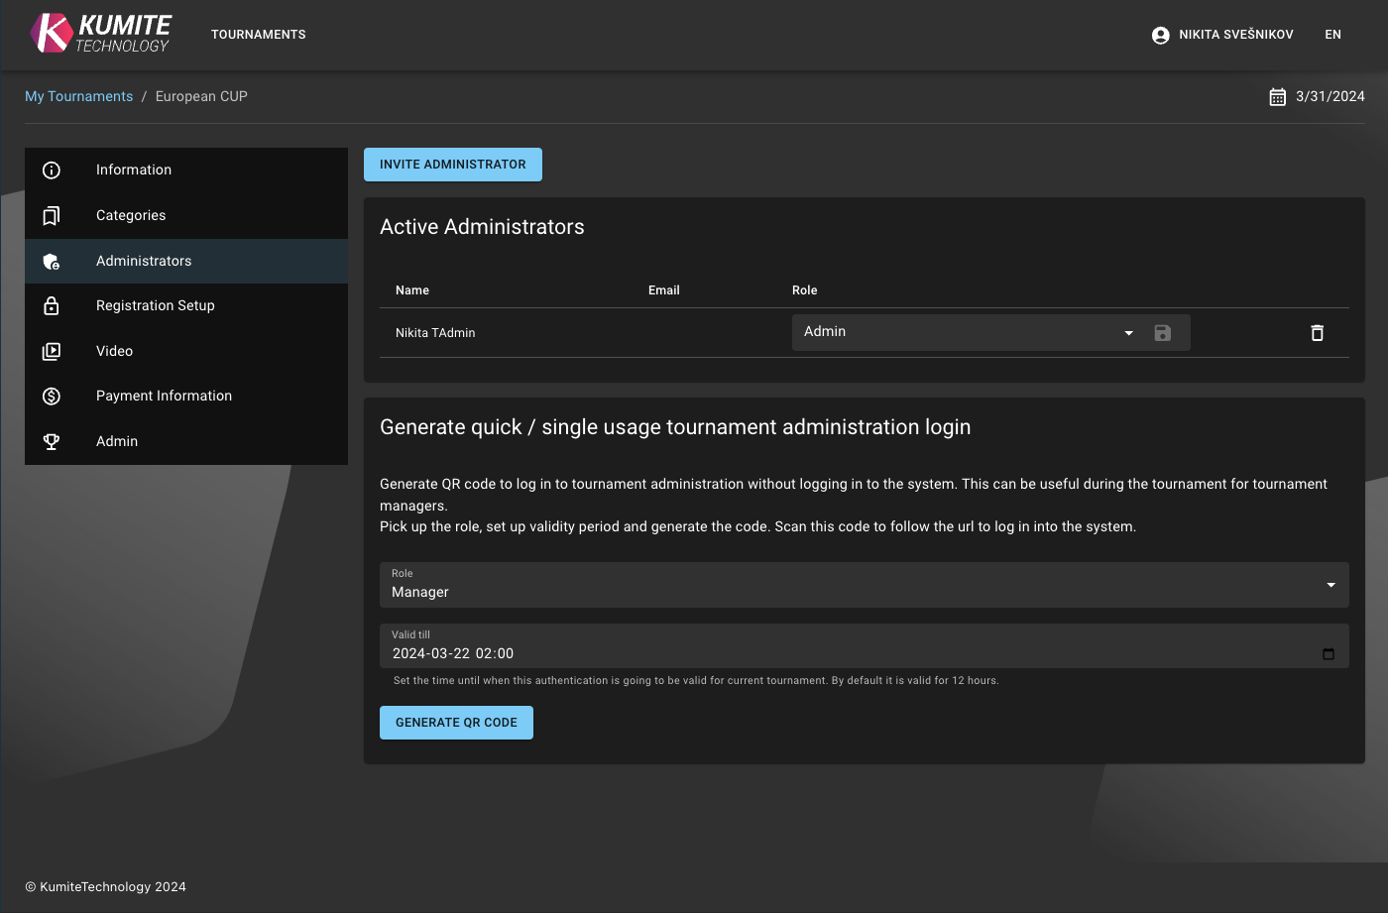Open the Admin role dropdown for Nikita TAdmin
This screenshot has width=1388, height=913.
click(1128, 333)
